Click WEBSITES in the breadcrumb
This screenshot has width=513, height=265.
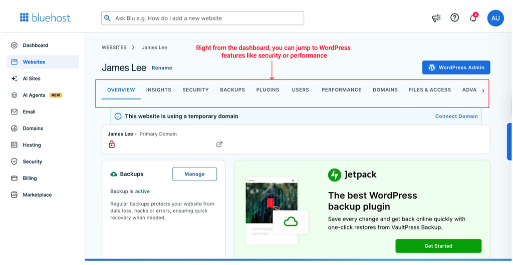[114, 47]
